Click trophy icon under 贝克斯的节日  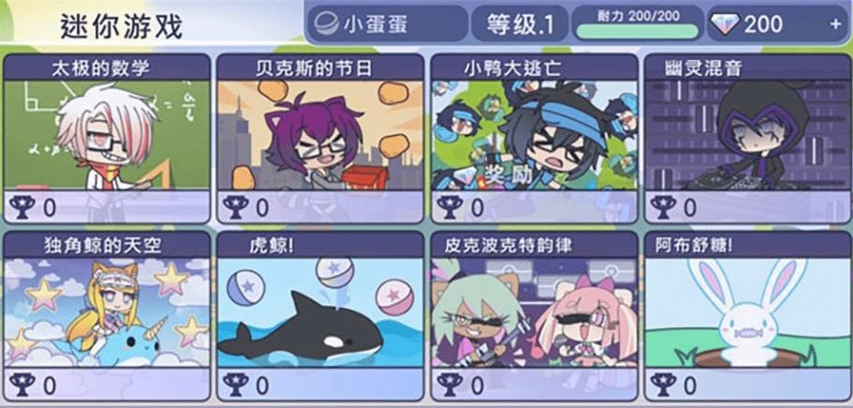[x=236, y=207]
